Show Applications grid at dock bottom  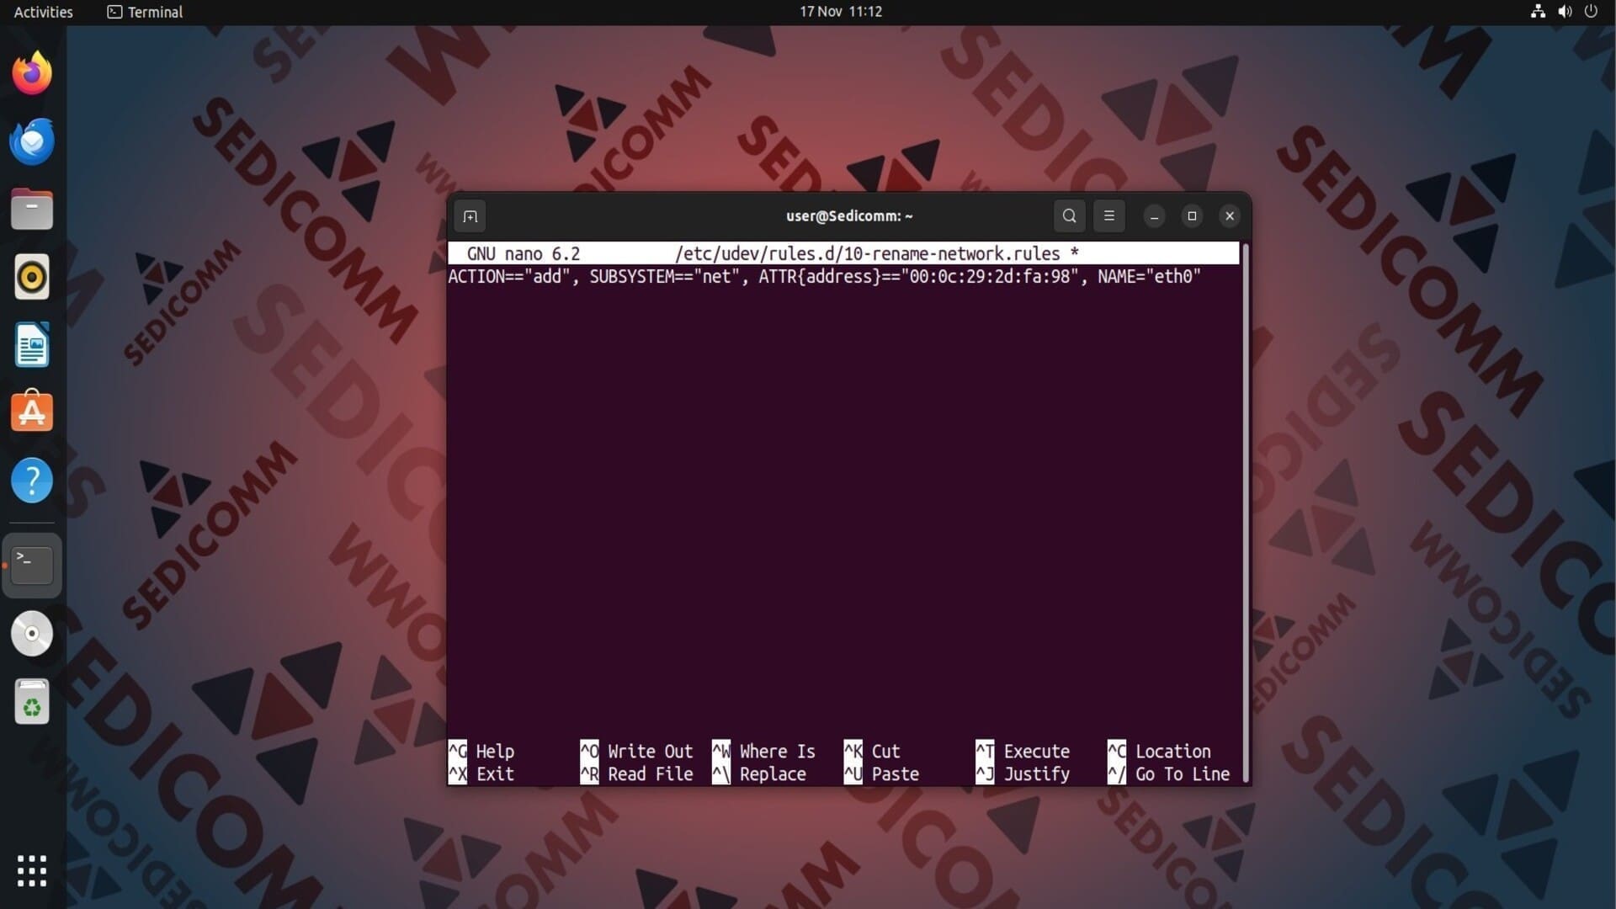click(32, 870)
